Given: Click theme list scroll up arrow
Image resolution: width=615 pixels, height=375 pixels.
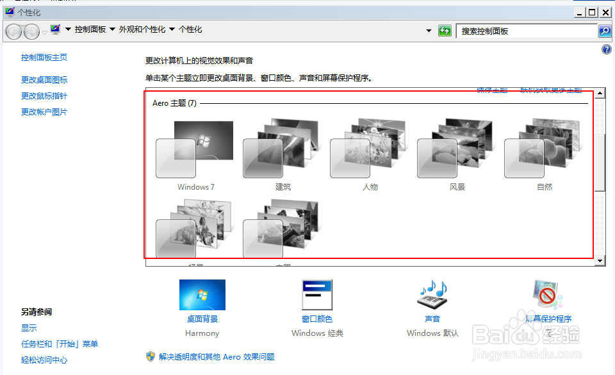Looking at the screenshot, I should [x=600, y=94].
